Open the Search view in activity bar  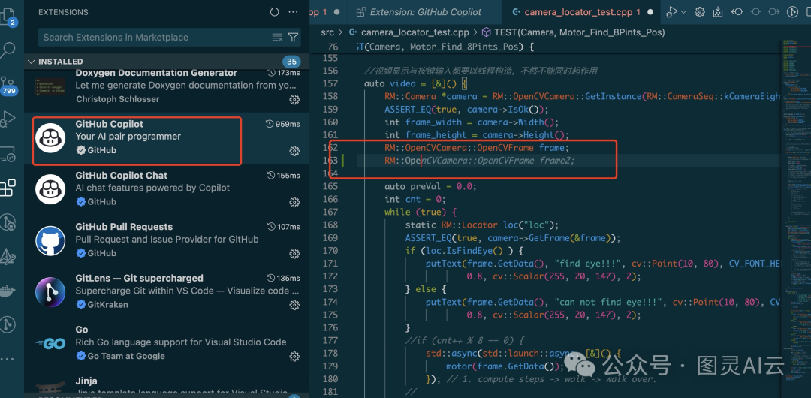click(x=9, y=50)
